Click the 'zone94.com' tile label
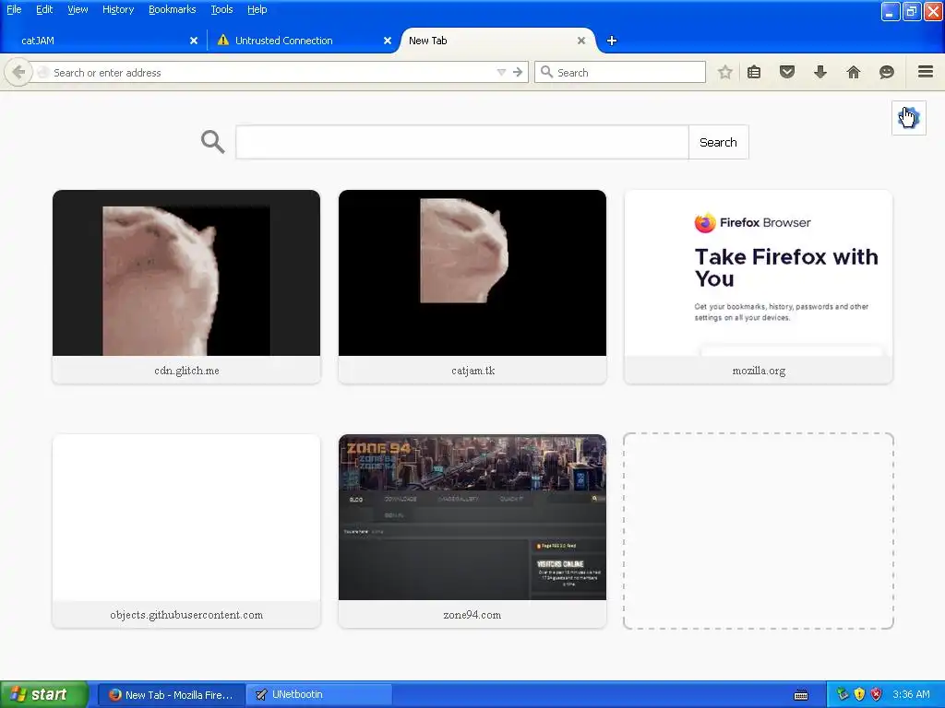 click(x=472, y=615)
